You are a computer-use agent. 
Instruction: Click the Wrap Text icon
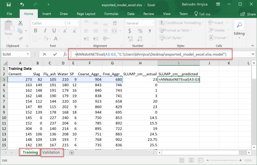(x=115, y=23)
